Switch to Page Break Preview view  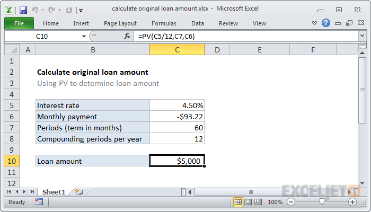tap(259, 202)
